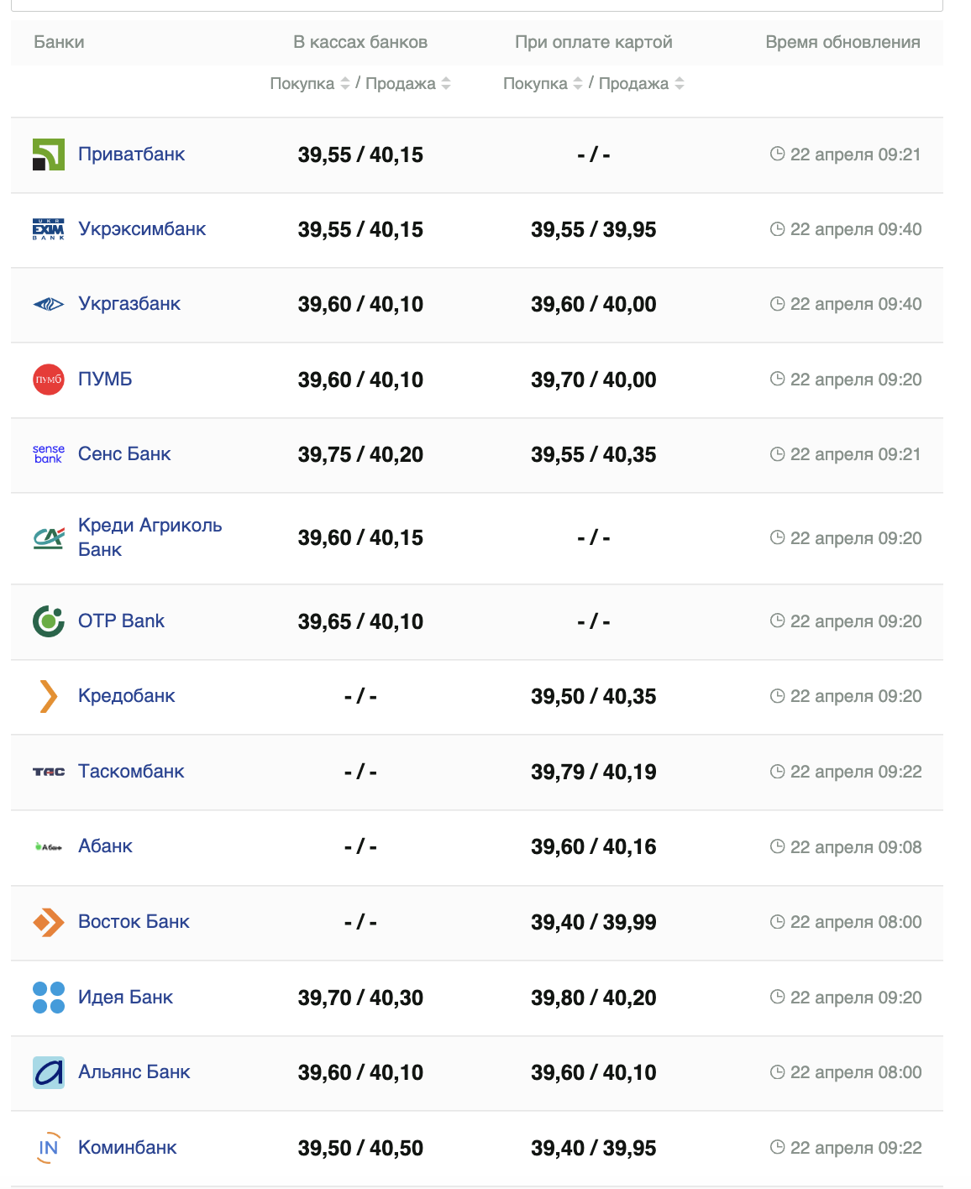This screenshot has height=1189, width=971.
Task: Open the Таскомбанк link
Action: (131, 772)
